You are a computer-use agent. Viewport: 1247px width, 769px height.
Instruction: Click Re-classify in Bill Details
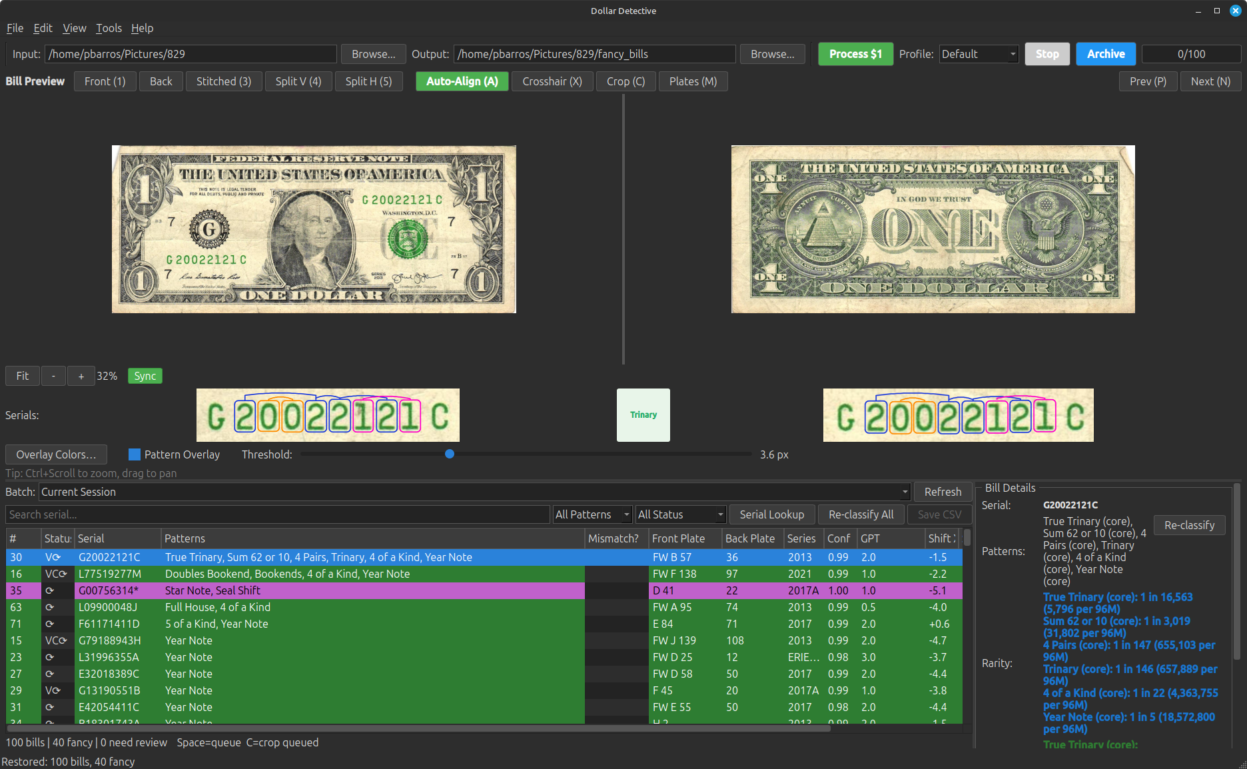tap(1189, 525)
